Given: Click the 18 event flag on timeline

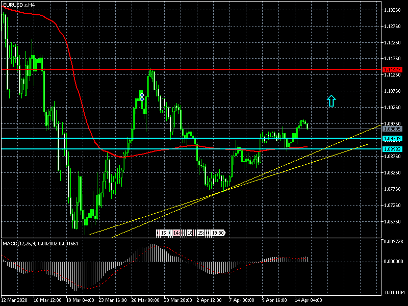Looking at the screenshot, I should click(190, 233).
